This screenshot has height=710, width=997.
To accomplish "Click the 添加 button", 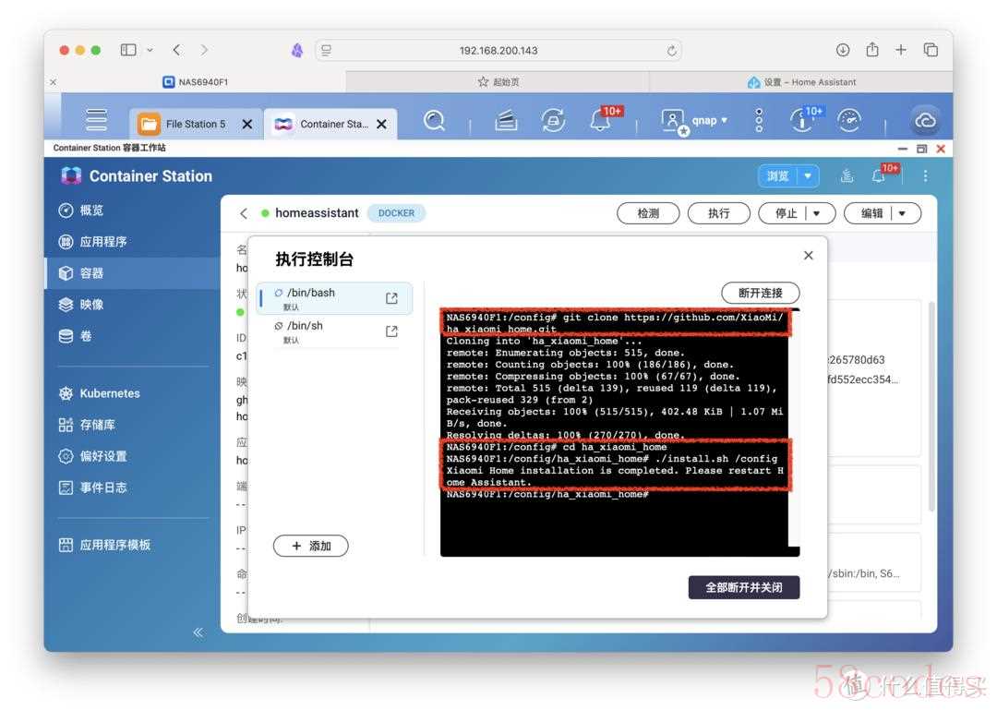I will pos(311,546).
